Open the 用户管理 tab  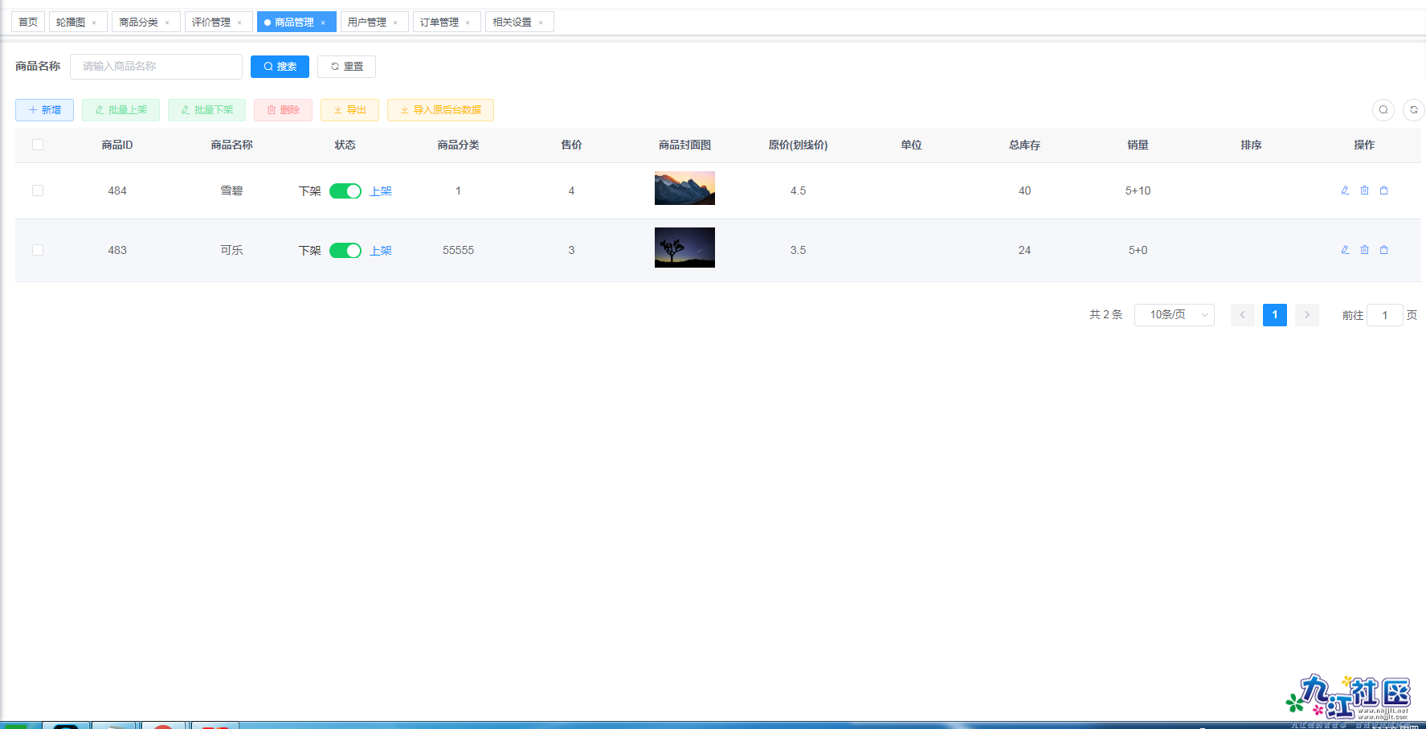[367, 23]
